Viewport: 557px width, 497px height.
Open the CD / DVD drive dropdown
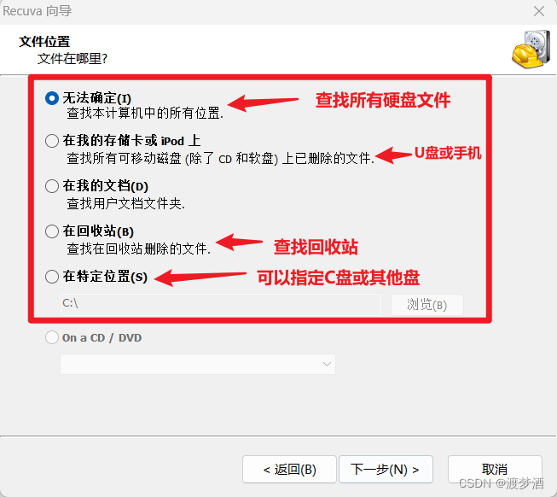tap(198, 364)
